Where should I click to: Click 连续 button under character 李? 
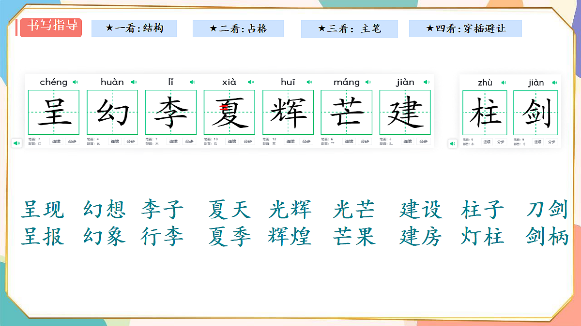pyautogui.click(x=173, y=142)
